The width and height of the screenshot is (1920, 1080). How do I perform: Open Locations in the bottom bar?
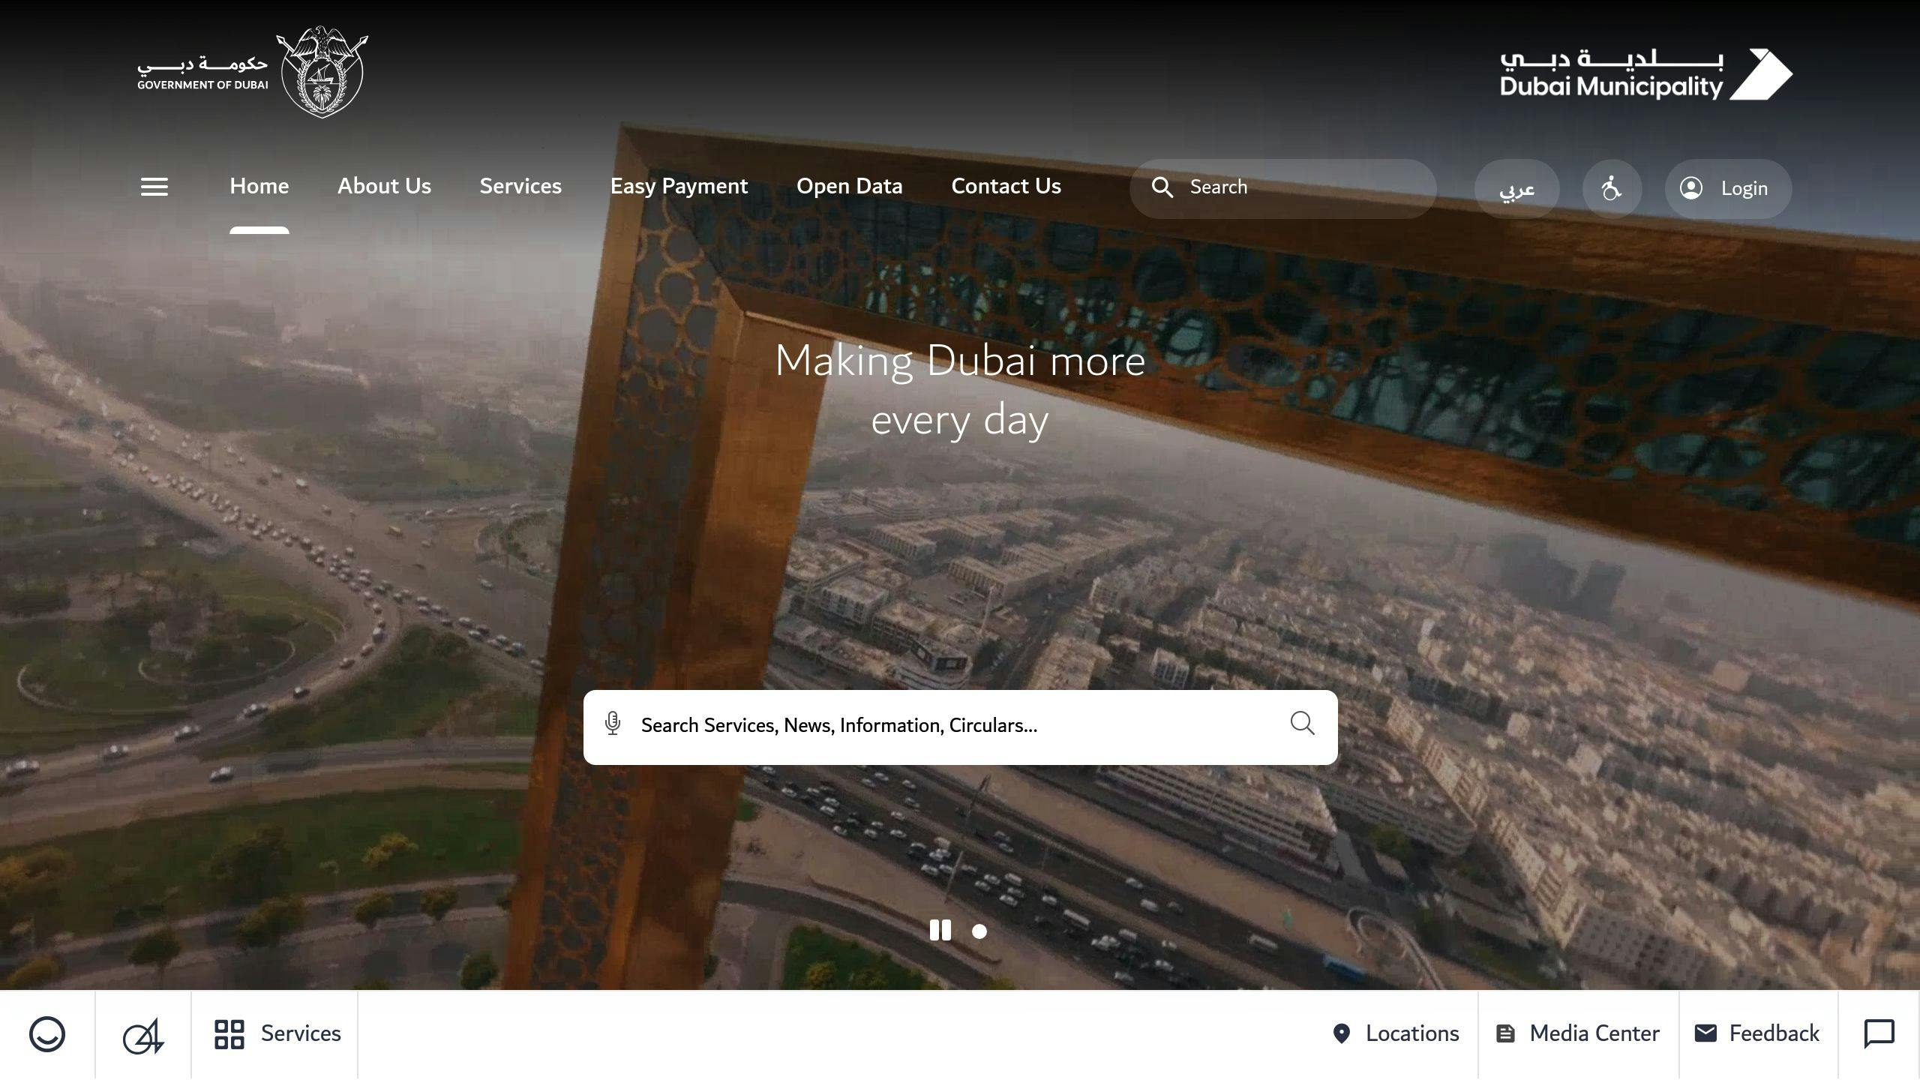pyautogui.click(x=1396, y=1033)
